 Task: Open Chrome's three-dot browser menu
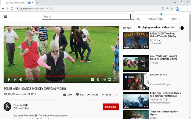pyautogui.click(x=188, y=9)
